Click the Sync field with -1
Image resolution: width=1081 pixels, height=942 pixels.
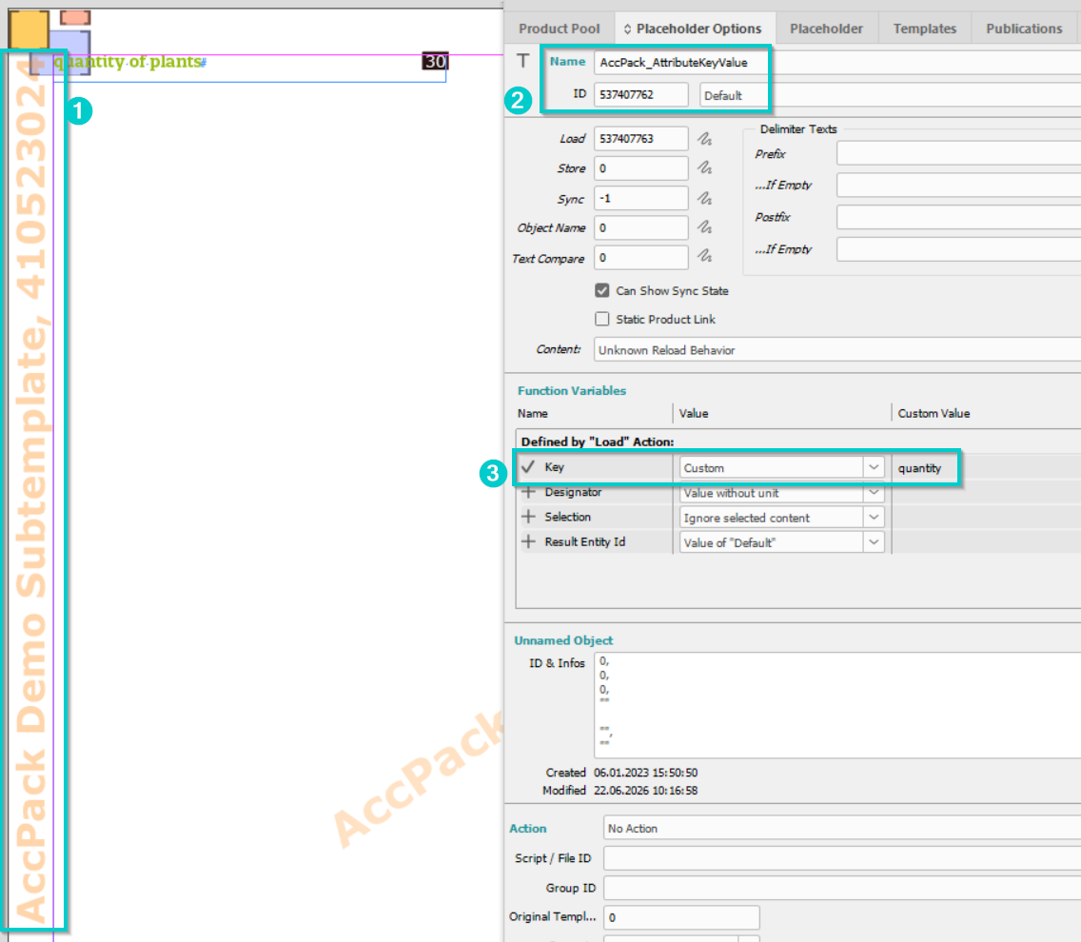point(641,198)
